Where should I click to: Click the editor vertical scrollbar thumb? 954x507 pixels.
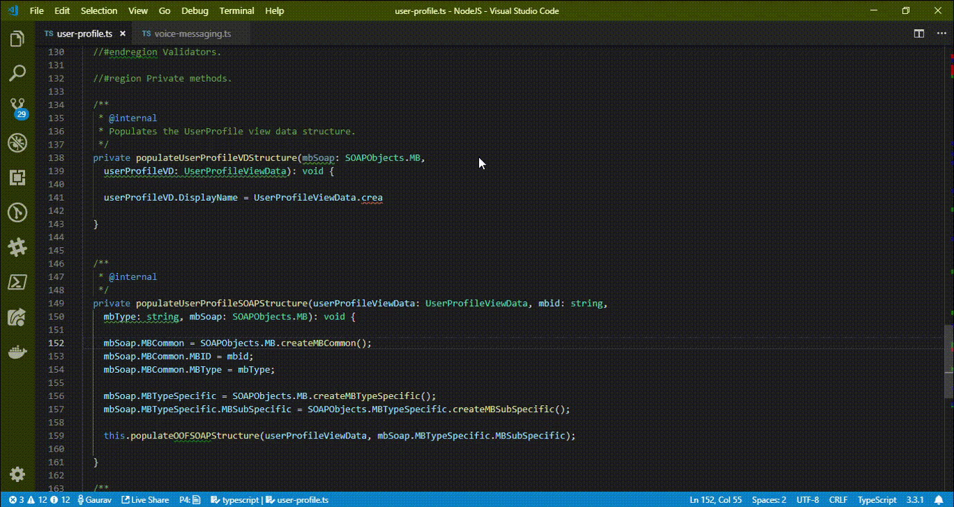949,362
